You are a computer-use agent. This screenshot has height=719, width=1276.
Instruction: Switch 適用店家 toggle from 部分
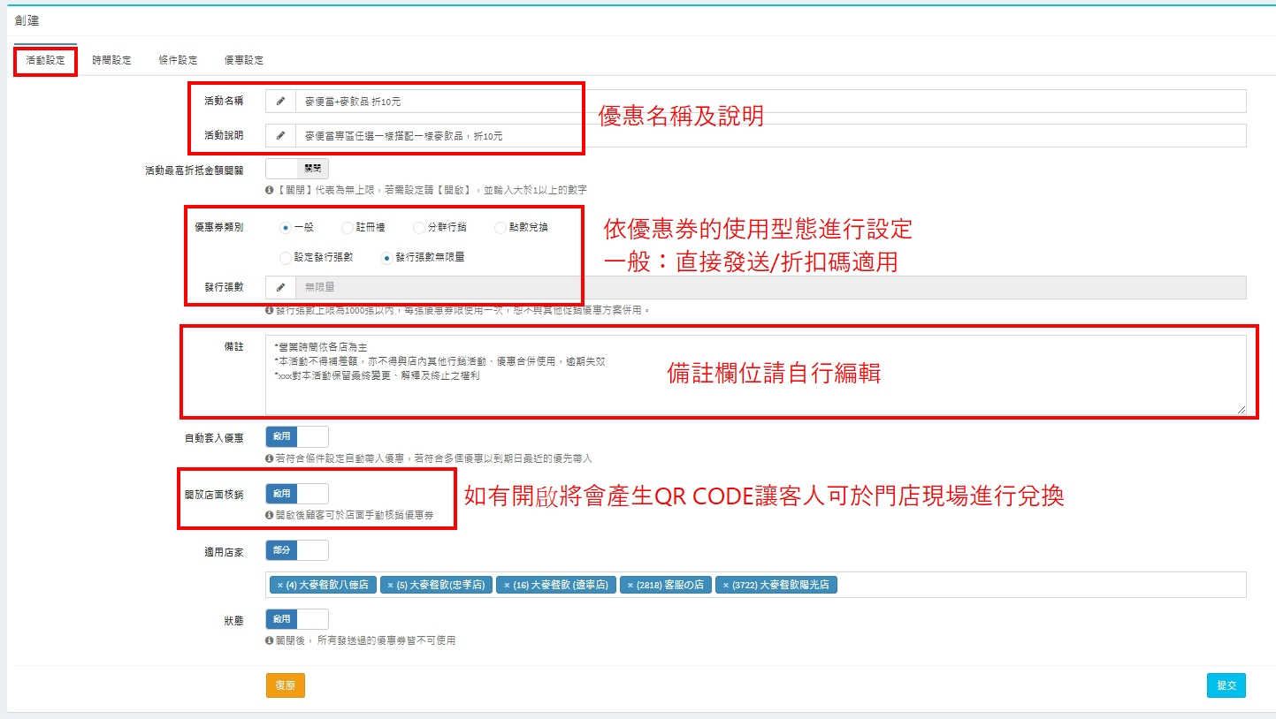pyautogui.click(x=296, y=550)
